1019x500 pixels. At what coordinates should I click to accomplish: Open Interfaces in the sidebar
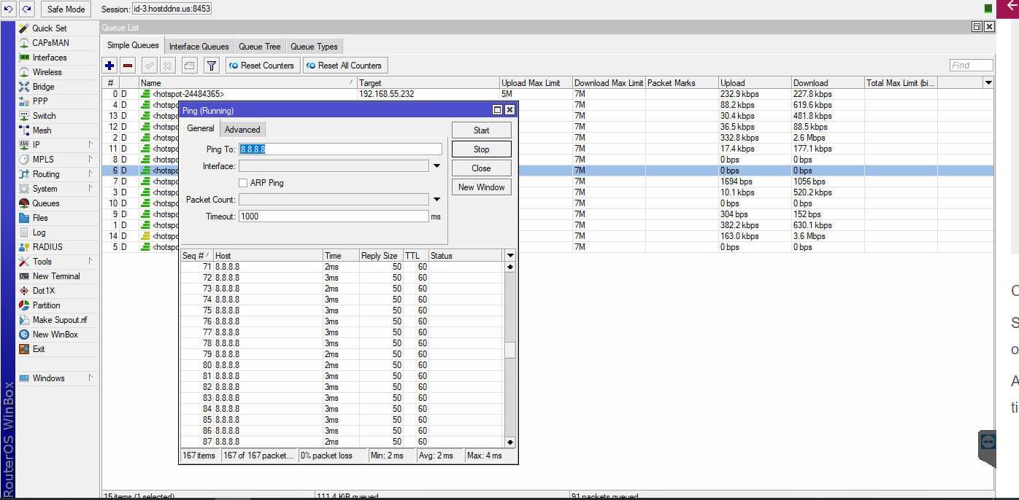tap(49, 58)
